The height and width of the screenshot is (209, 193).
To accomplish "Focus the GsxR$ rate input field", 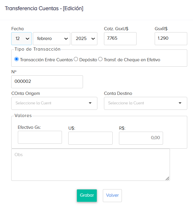I will 171,39.
